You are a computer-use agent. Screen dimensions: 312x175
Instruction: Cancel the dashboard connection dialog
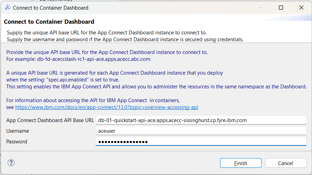[x=285, y=163]
